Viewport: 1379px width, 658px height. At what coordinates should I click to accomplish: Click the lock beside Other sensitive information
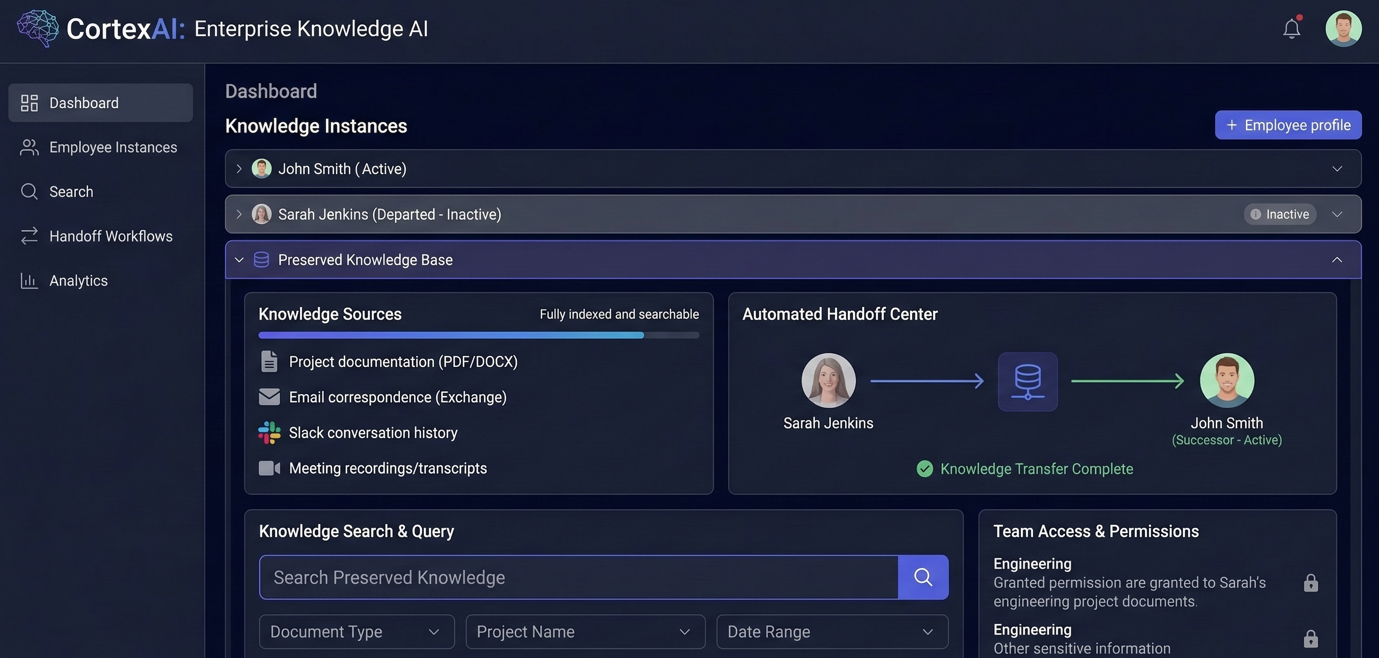click(x=1311, y=638)
